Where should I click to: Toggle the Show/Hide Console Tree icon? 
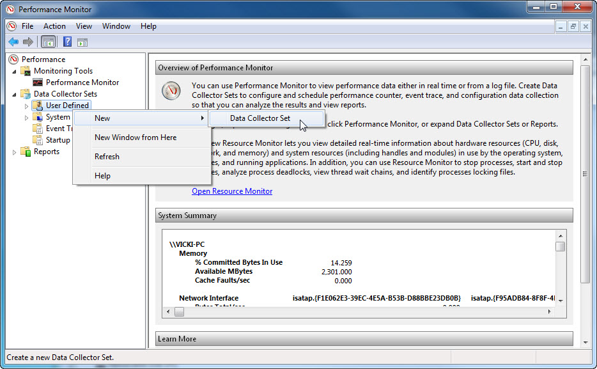coord(49,42)
